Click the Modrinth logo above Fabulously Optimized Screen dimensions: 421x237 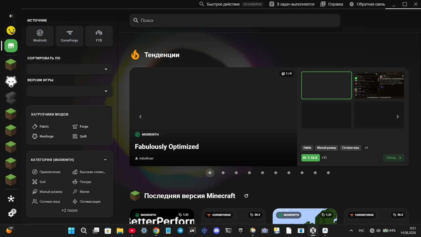tap(137, 134)
